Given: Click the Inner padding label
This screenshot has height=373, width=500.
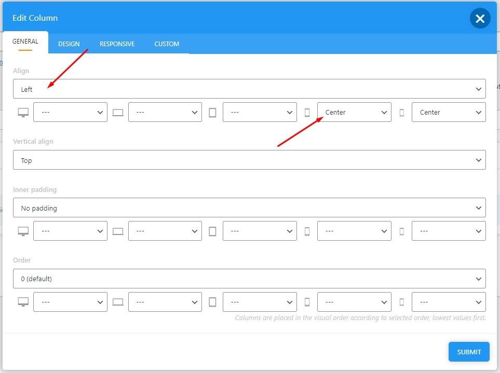Looking at the screenshot, I should click(x=35, y=189).
